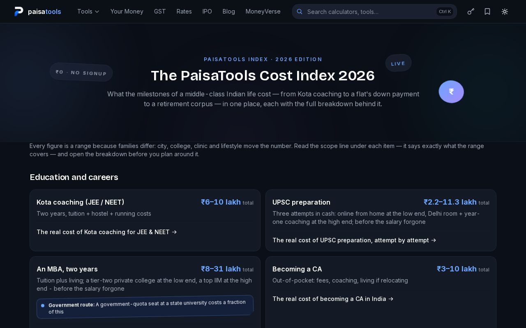Click the ₹3–10 lakh price figure
The height and width of the screenshot is (328, 526).
(457, 269)
